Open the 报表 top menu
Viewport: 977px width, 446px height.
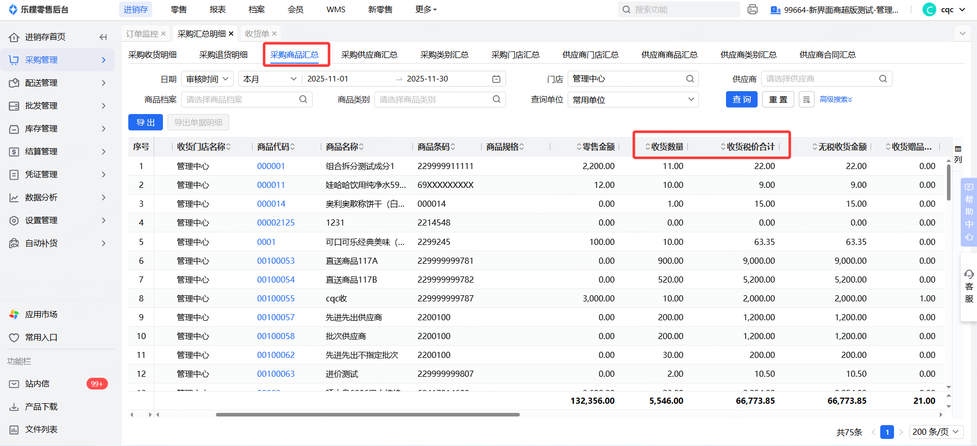pos(217,10)
